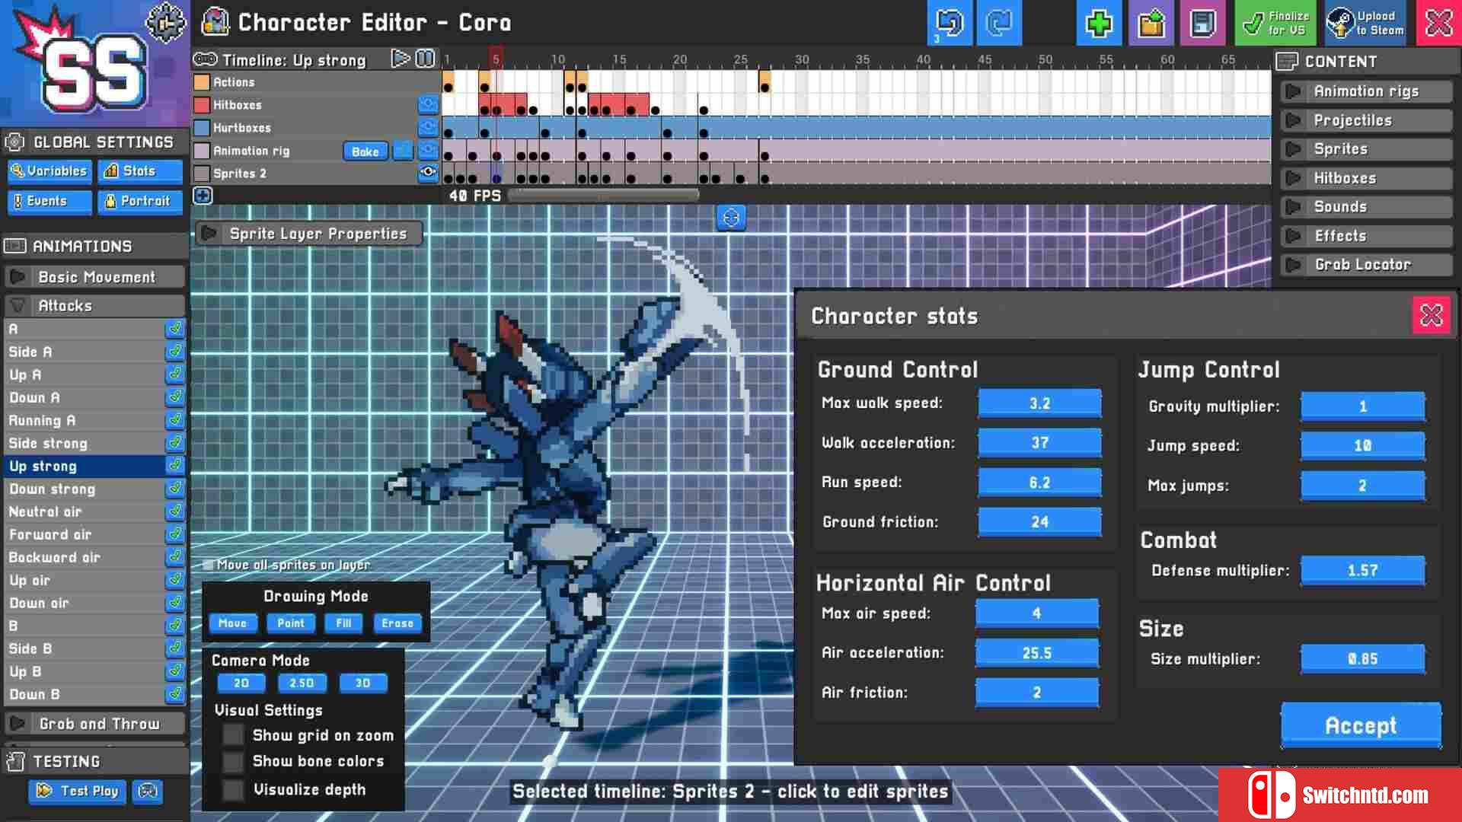This screenshot has height=822, width=1462.
Task: Play the Up strong timeline
Action: click(400, 59)
